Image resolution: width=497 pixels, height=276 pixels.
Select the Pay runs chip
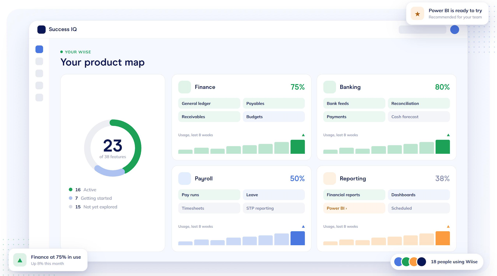tap(209, 195)
